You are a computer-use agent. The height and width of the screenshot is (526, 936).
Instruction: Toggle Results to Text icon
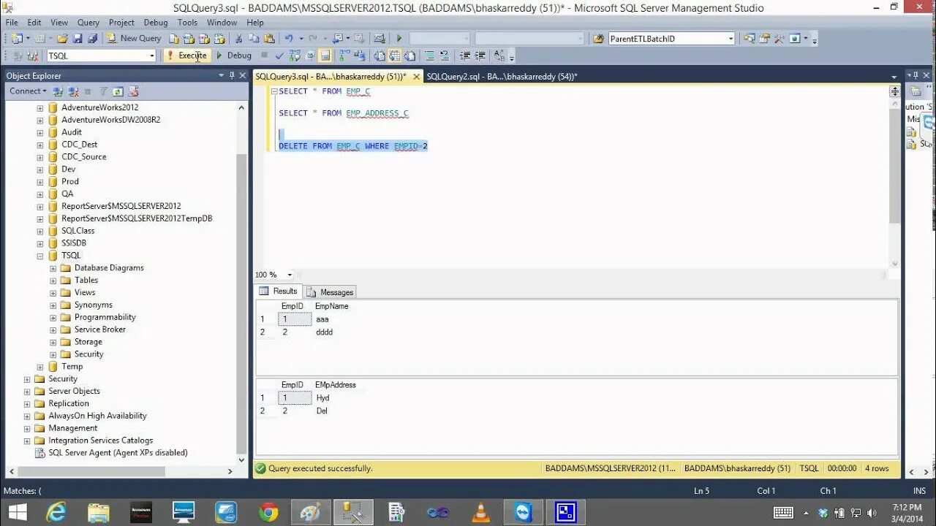[x=380, y=56]
